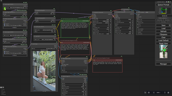Activate the hand pan mode icon
The image size is (172, 96).
tap(149, 93)
